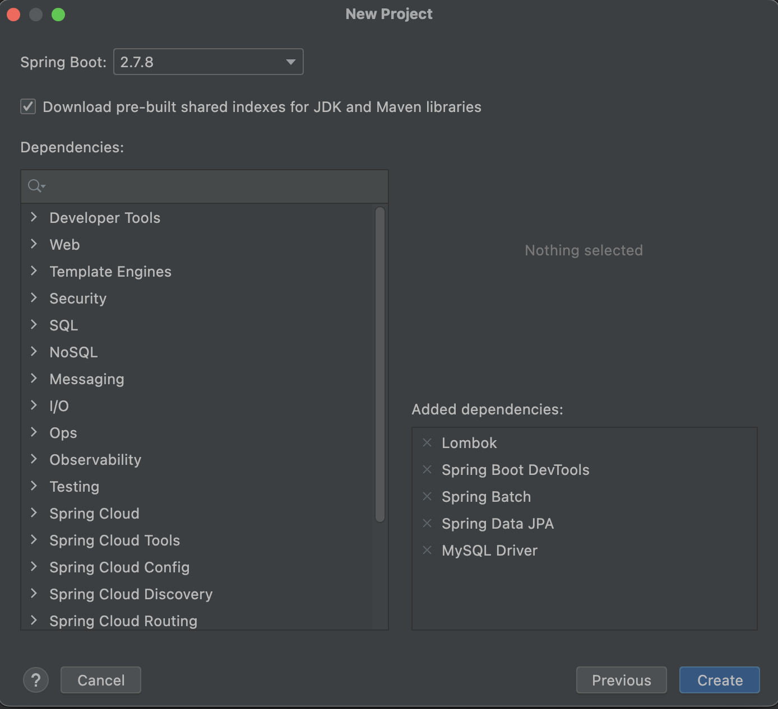Expand the Web category chevron
The height and width of the screenshot is (709, 778).
tap(34, 244)
